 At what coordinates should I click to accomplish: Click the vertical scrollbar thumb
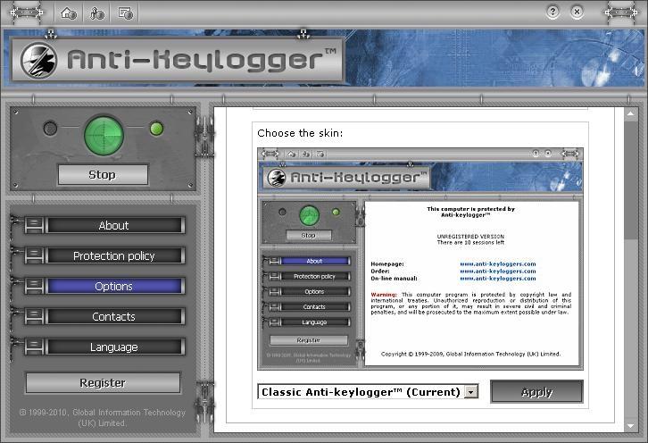[x=630, y=180]
